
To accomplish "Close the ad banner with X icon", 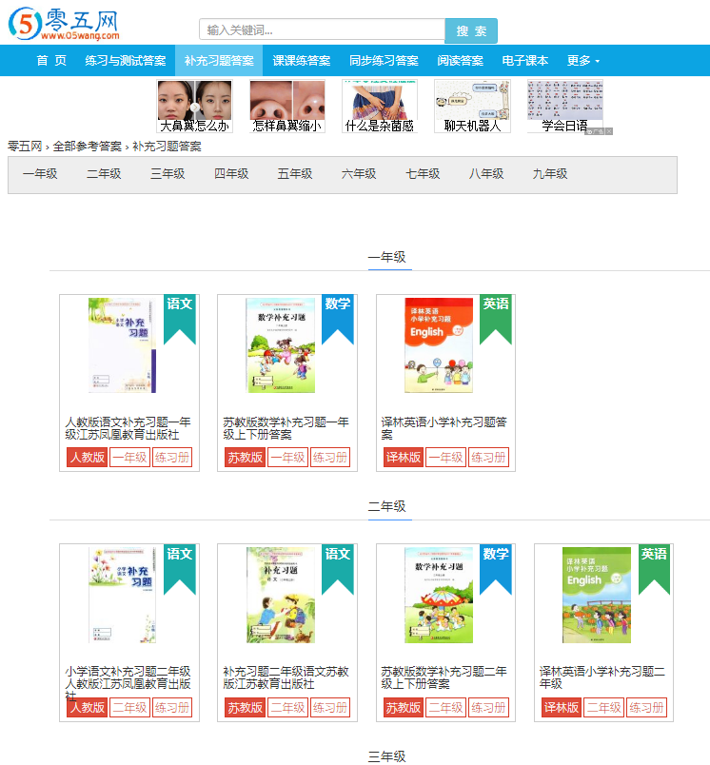I will tap(609, 131).
